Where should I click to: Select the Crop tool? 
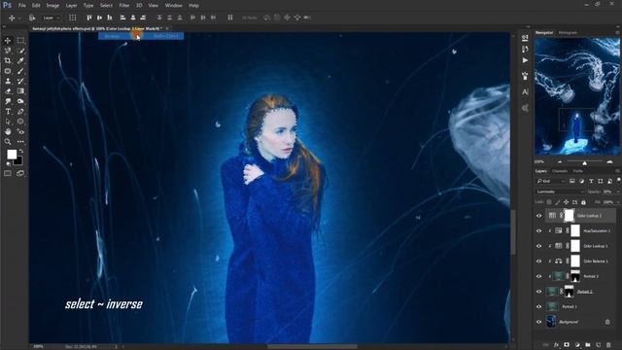[8, 60]
